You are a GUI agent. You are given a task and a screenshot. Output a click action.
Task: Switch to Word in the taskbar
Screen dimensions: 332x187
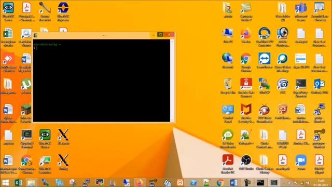click(x=233, y=182)
